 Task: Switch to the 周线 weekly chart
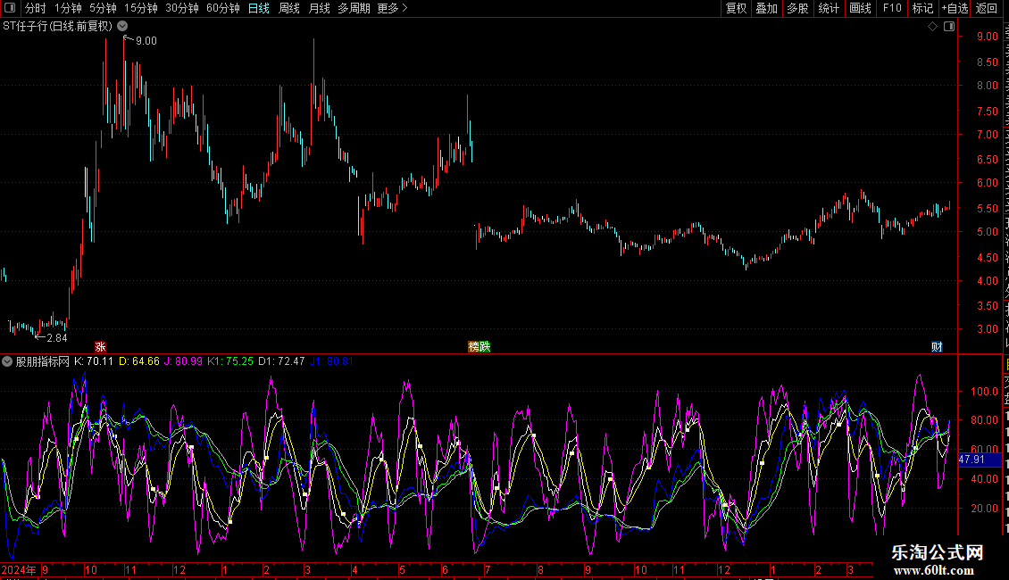point(289,8)
